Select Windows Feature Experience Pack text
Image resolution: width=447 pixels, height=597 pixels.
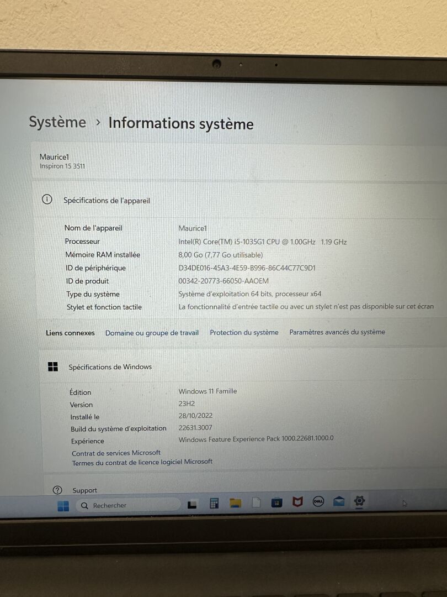[x=256, y=438]
